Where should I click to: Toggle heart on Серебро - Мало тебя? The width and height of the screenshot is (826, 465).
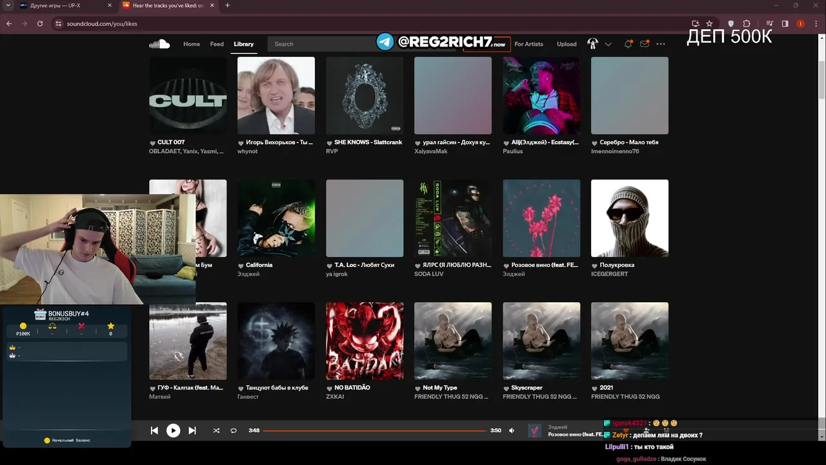pyautogui.click(x=594, y=143)
